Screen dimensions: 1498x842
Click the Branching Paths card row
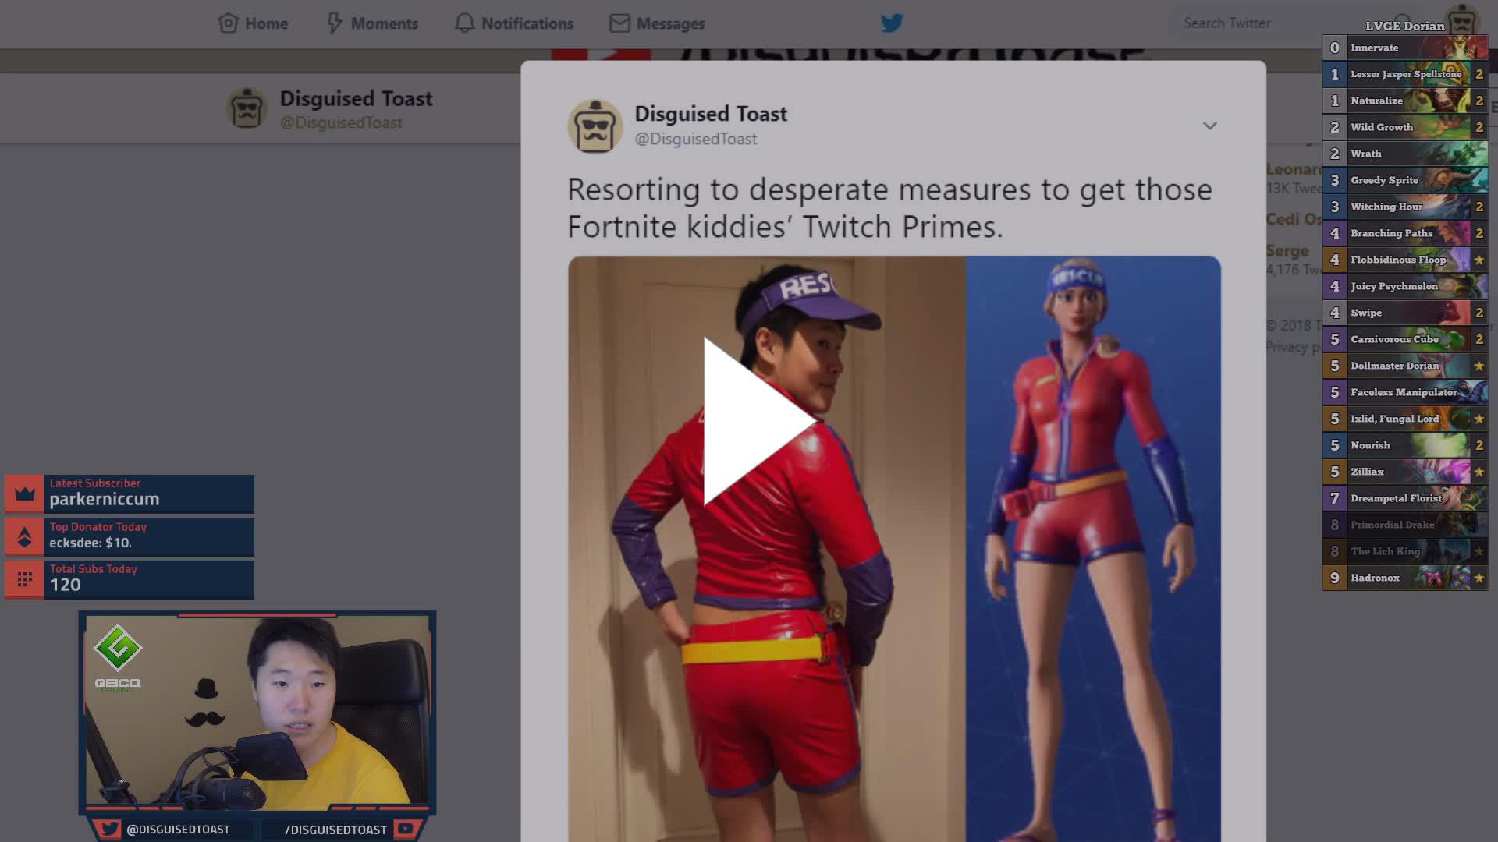tap(1405, 233)
